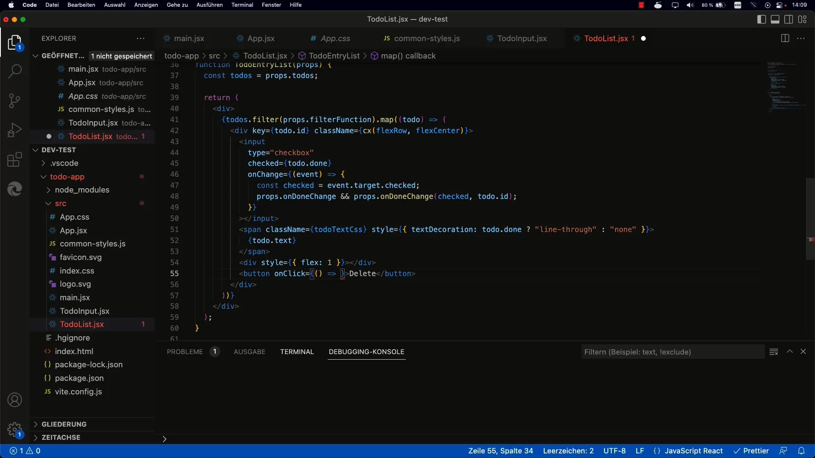Screen dimensions: 815x458
Task: Open the Explorer view in activity bar
Action: (x=15, y=43)
